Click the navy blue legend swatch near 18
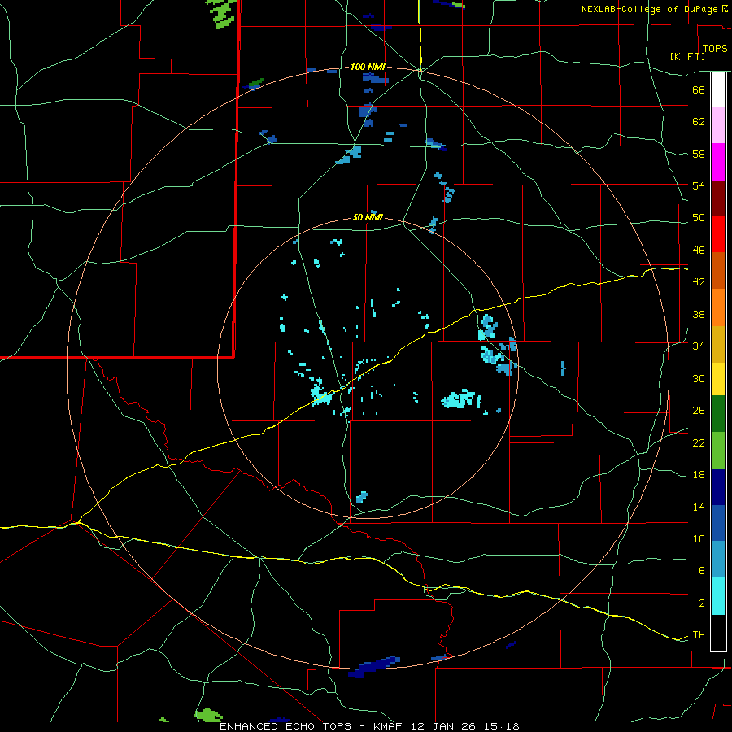 [718, 486]
